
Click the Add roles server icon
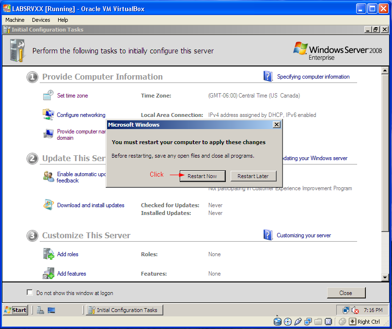pyautogui.click(x=48, y=254)
